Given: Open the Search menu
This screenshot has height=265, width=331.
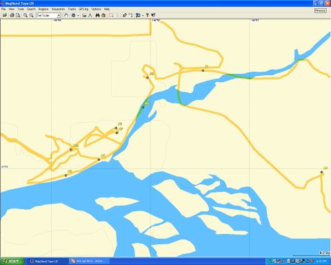Looking at the screenshot, I should [31, 9].
